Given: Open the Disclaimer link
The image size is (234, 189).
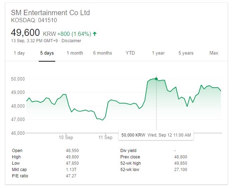Looking at the screenshot, I should (x=71, y=41).
